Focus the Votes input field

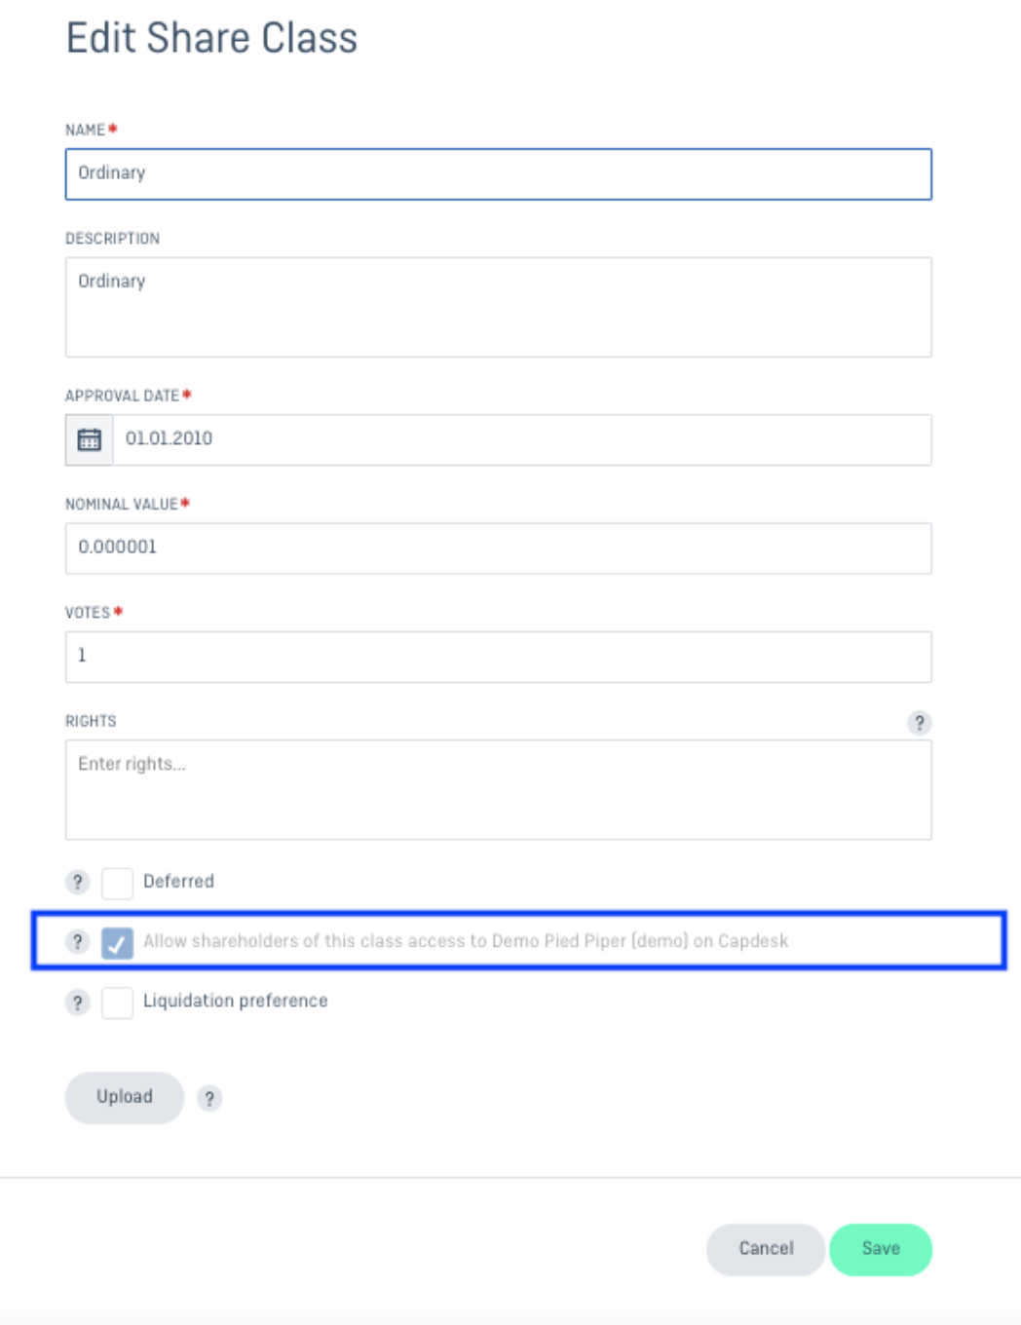[499, 657]
